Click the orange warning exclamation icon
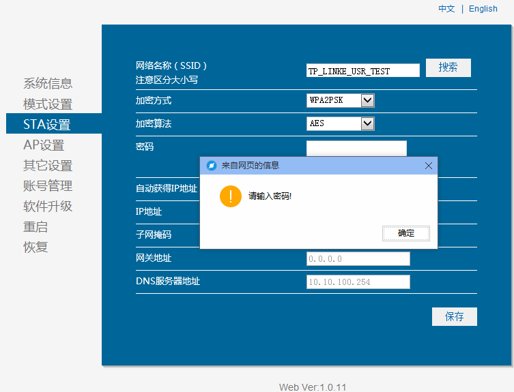 (x=231, y=196)
